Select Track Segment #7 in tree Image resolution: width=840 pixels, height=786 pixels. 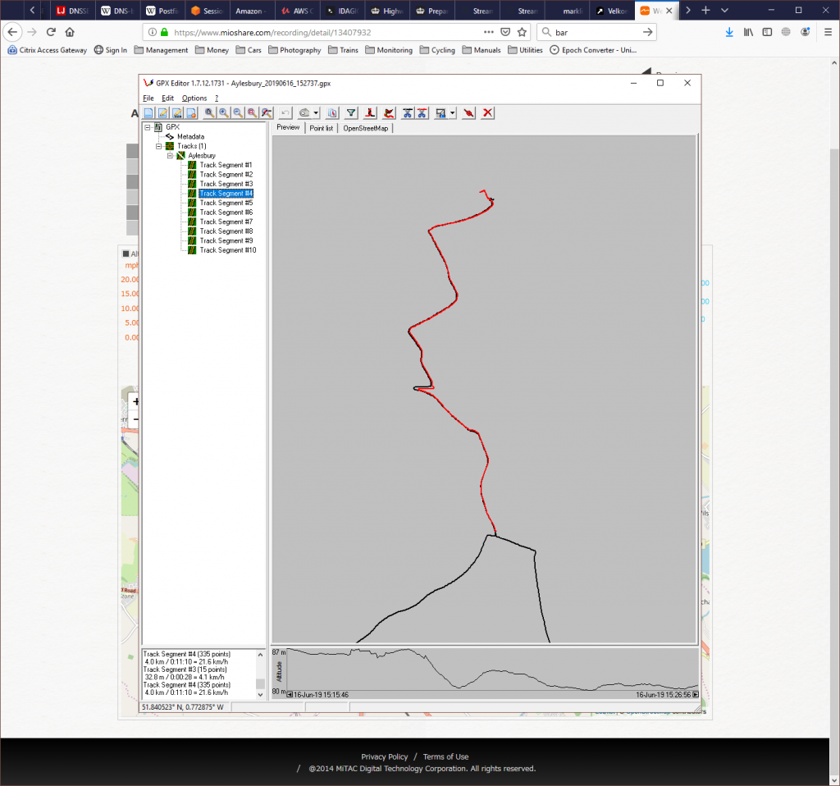tap(226, 222)
